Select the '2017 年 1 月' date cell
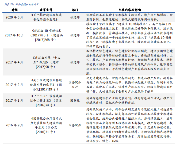Image resolution: width=180 pixels, height=144 pixels. tap(14, 101)
